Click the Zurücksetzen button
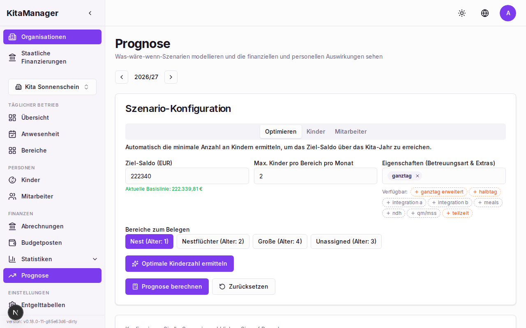The image size is (526, 328). (243, 287)
